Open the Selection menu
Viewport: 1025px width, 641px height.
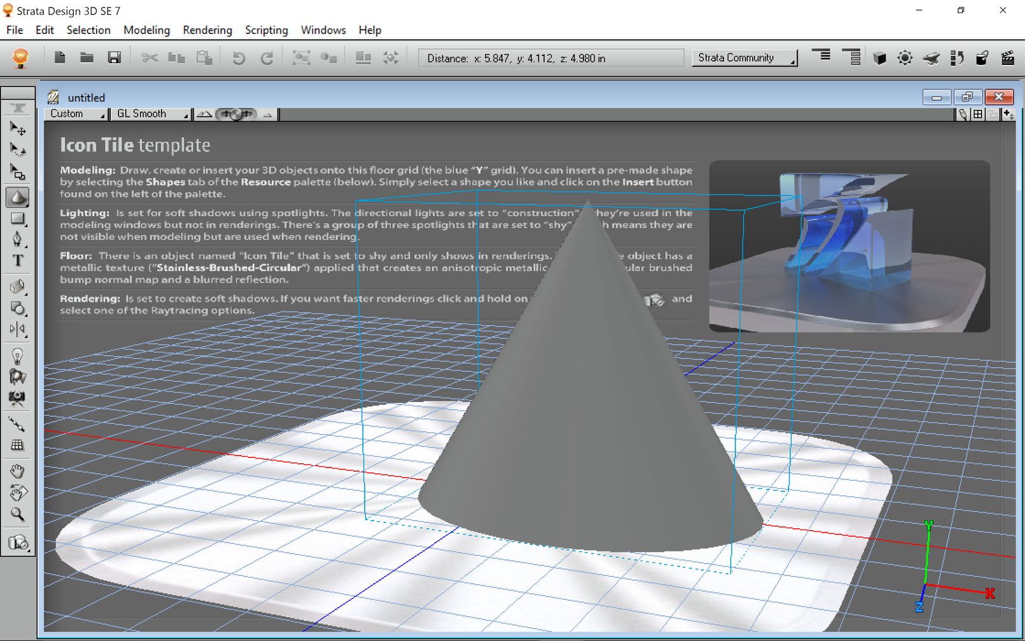tap(89, 30)
